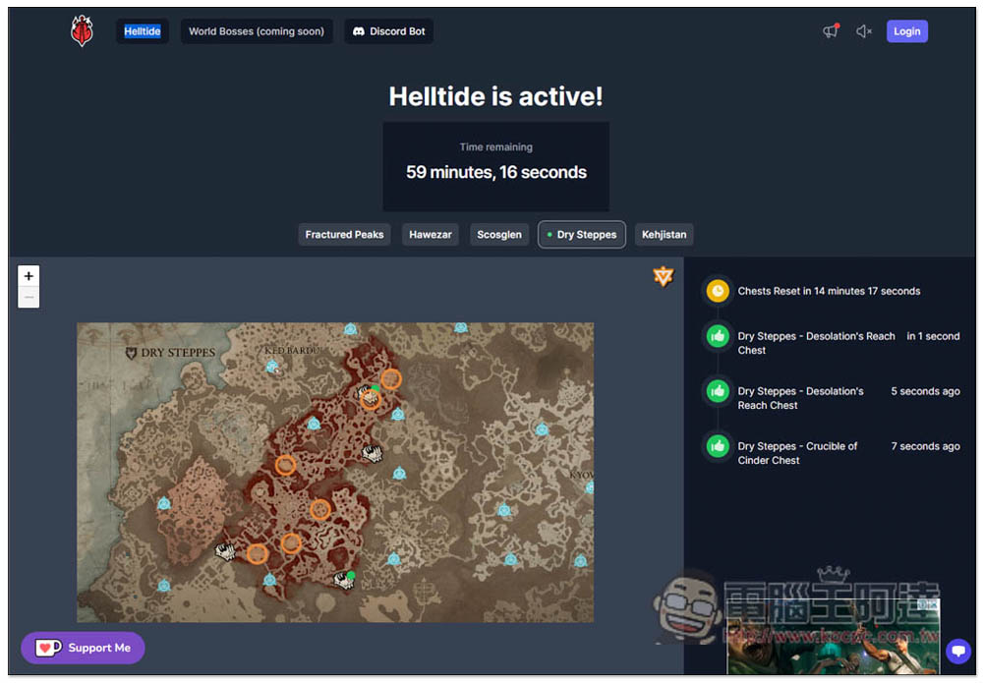Select the Hawezar region

tap(431, 235)
